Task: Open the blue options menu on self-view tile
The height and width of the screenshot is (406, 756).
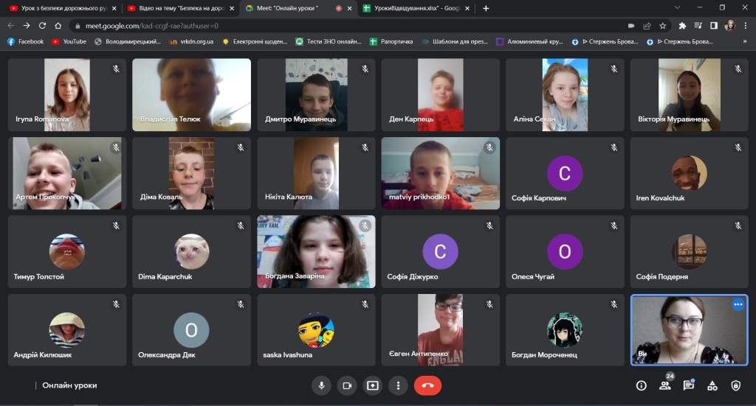Action: point(737,304)
